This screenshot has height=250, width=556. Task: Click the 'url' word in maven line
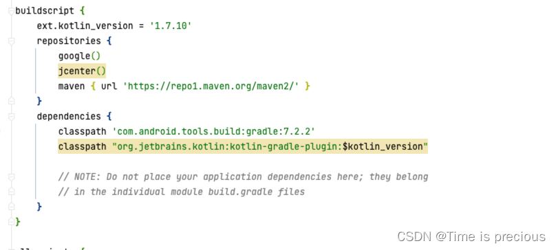pyautogui.click(x=109, y=86)
